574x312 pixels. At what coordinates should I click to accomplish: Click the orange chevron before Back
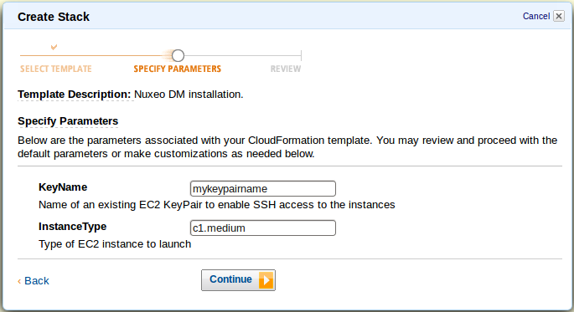[19, 281]
